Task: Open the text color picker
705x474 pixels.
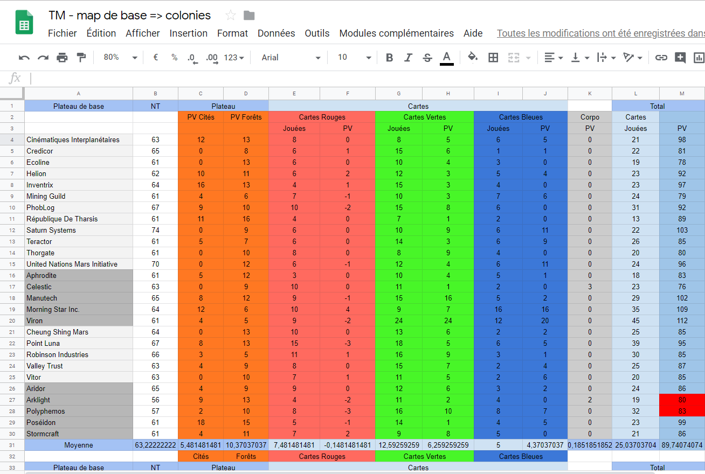Action: click(x=446, y=58)
